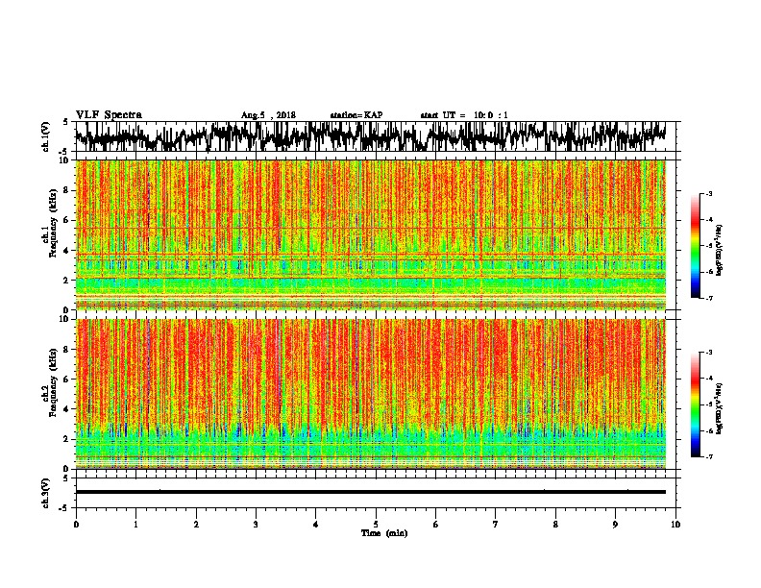761x588 pixels.
Task: Click ch.1 waveform axis tick "5"
Action: pyautogui.click(x=65, y=122)
